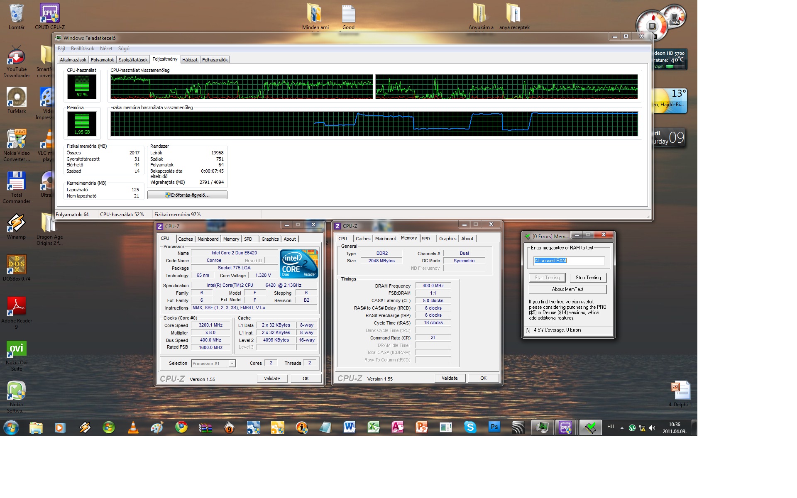Open the Caches tab in CPU-Z
This screenshot has height=498, width=797.
tap(185, 239)
